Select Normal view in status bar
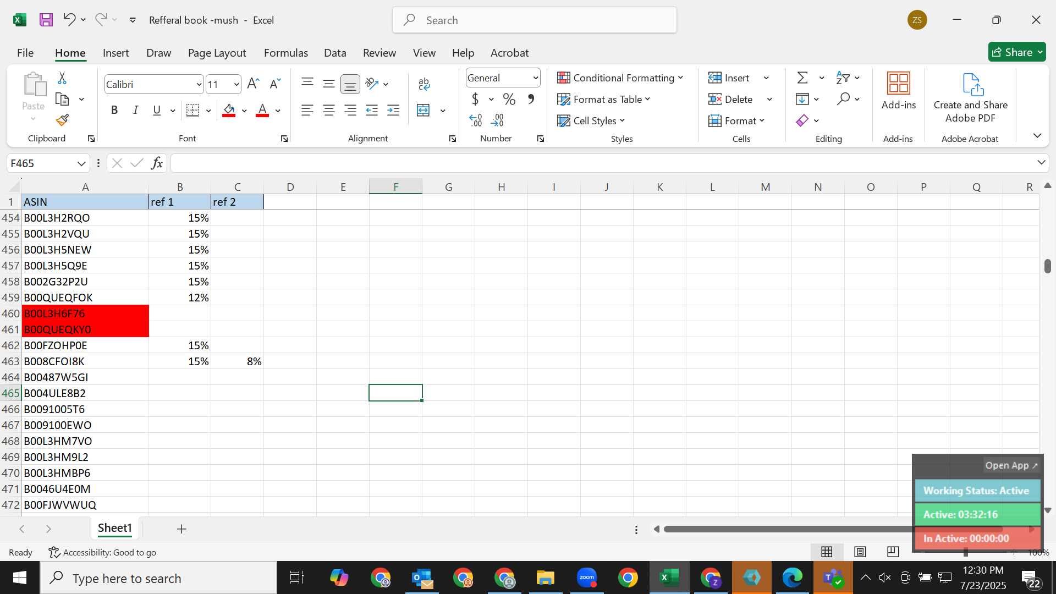 point(827,552)
